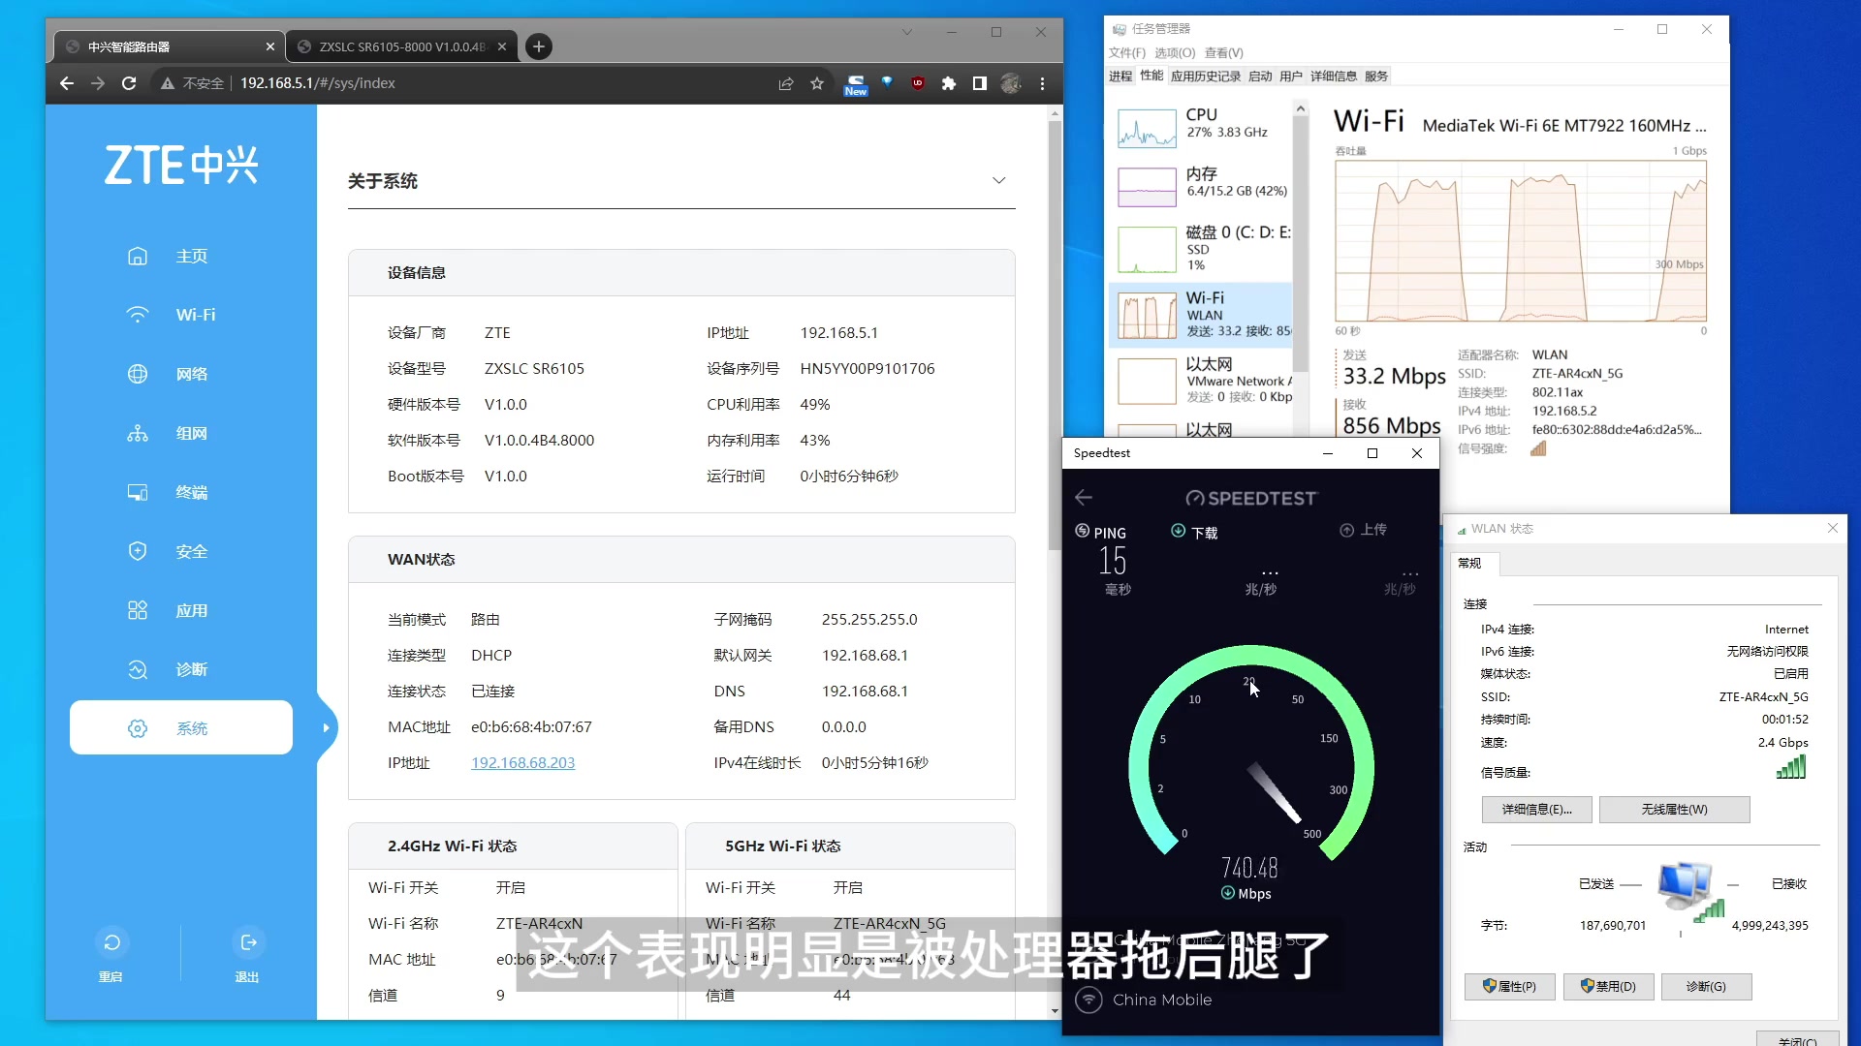Select the 内存 memory graph entry
This screenshot has width=1861, height=1046.
pos(1202,186)
